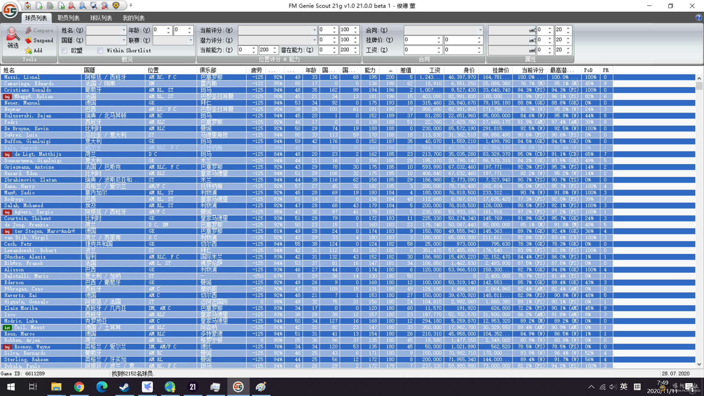Switch to 我的列表 tab
This screenshot has width=704, height=396.
pos(133,18)
